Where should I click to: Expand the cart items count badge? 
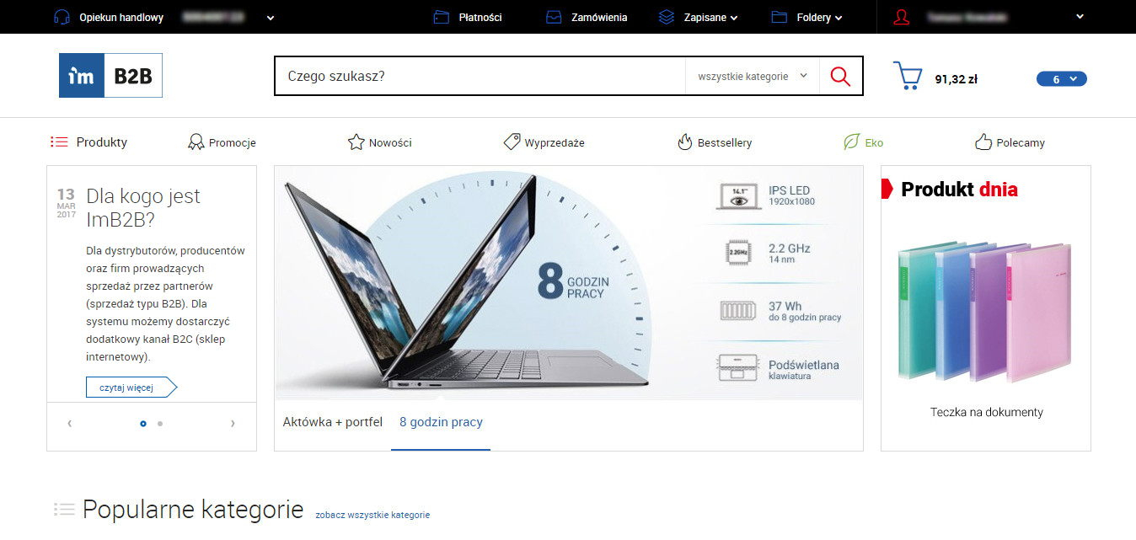point(1061,79)
